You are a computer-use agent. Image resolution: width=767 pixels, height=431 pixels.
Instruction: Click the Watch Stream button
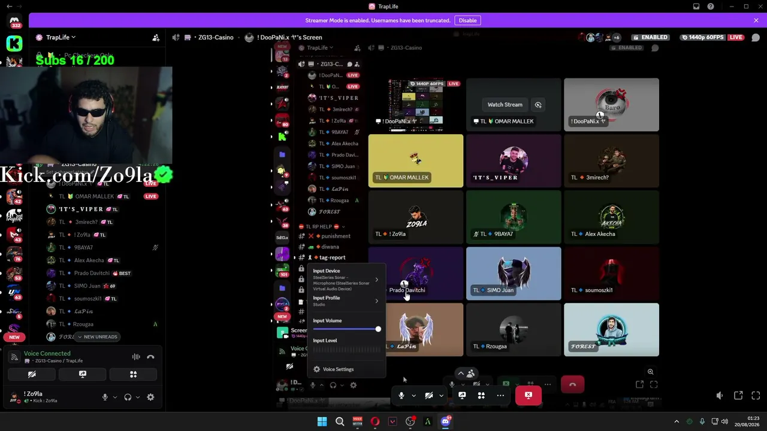(x=505, y=105)
